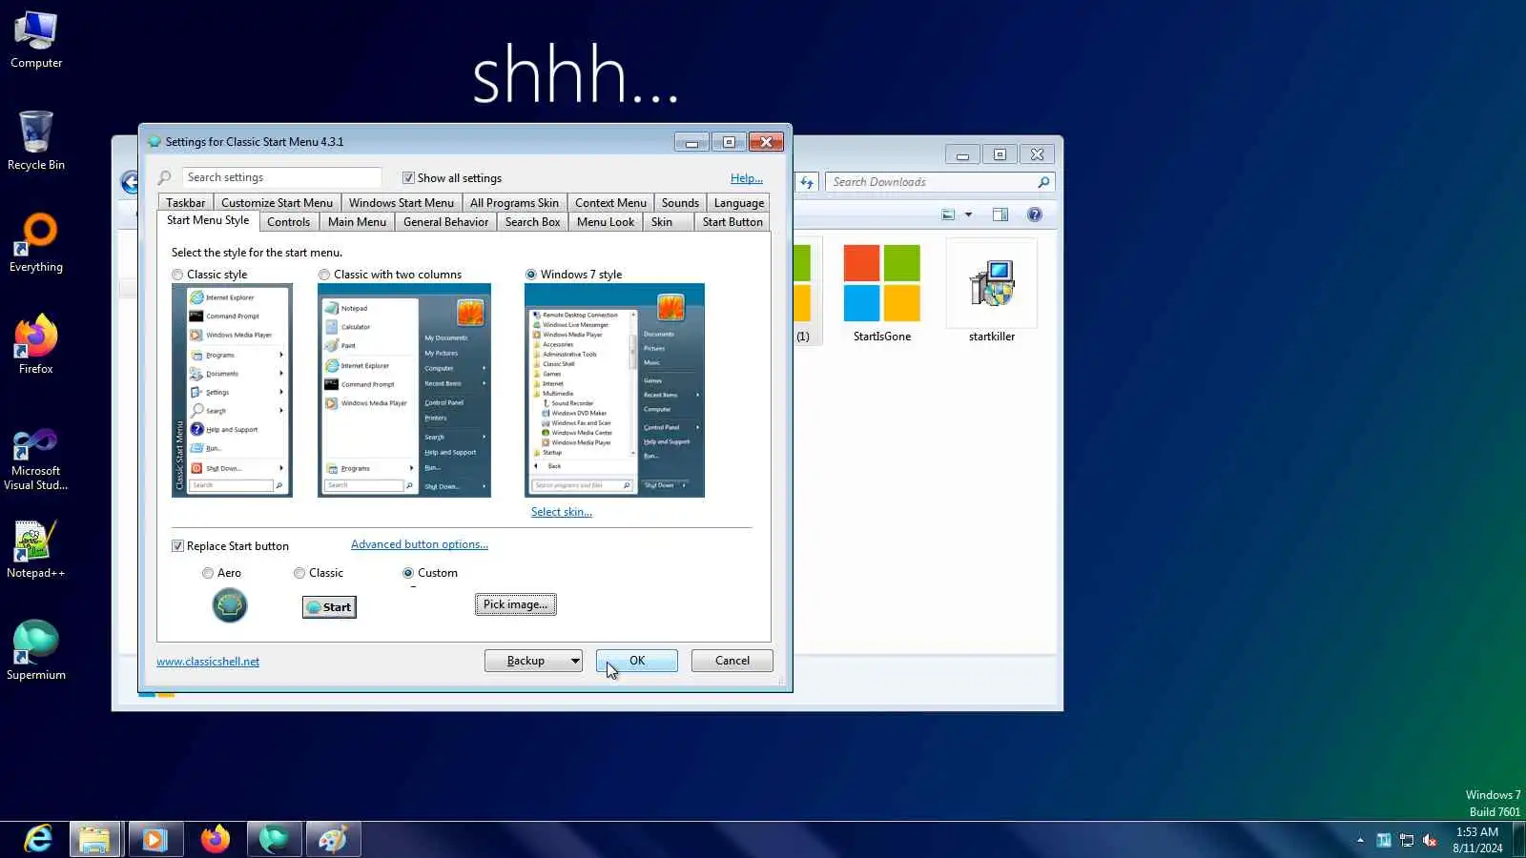The height and width of the screenshot is (858, 1526).
Task: Open the Help... link
Action: 747,178
